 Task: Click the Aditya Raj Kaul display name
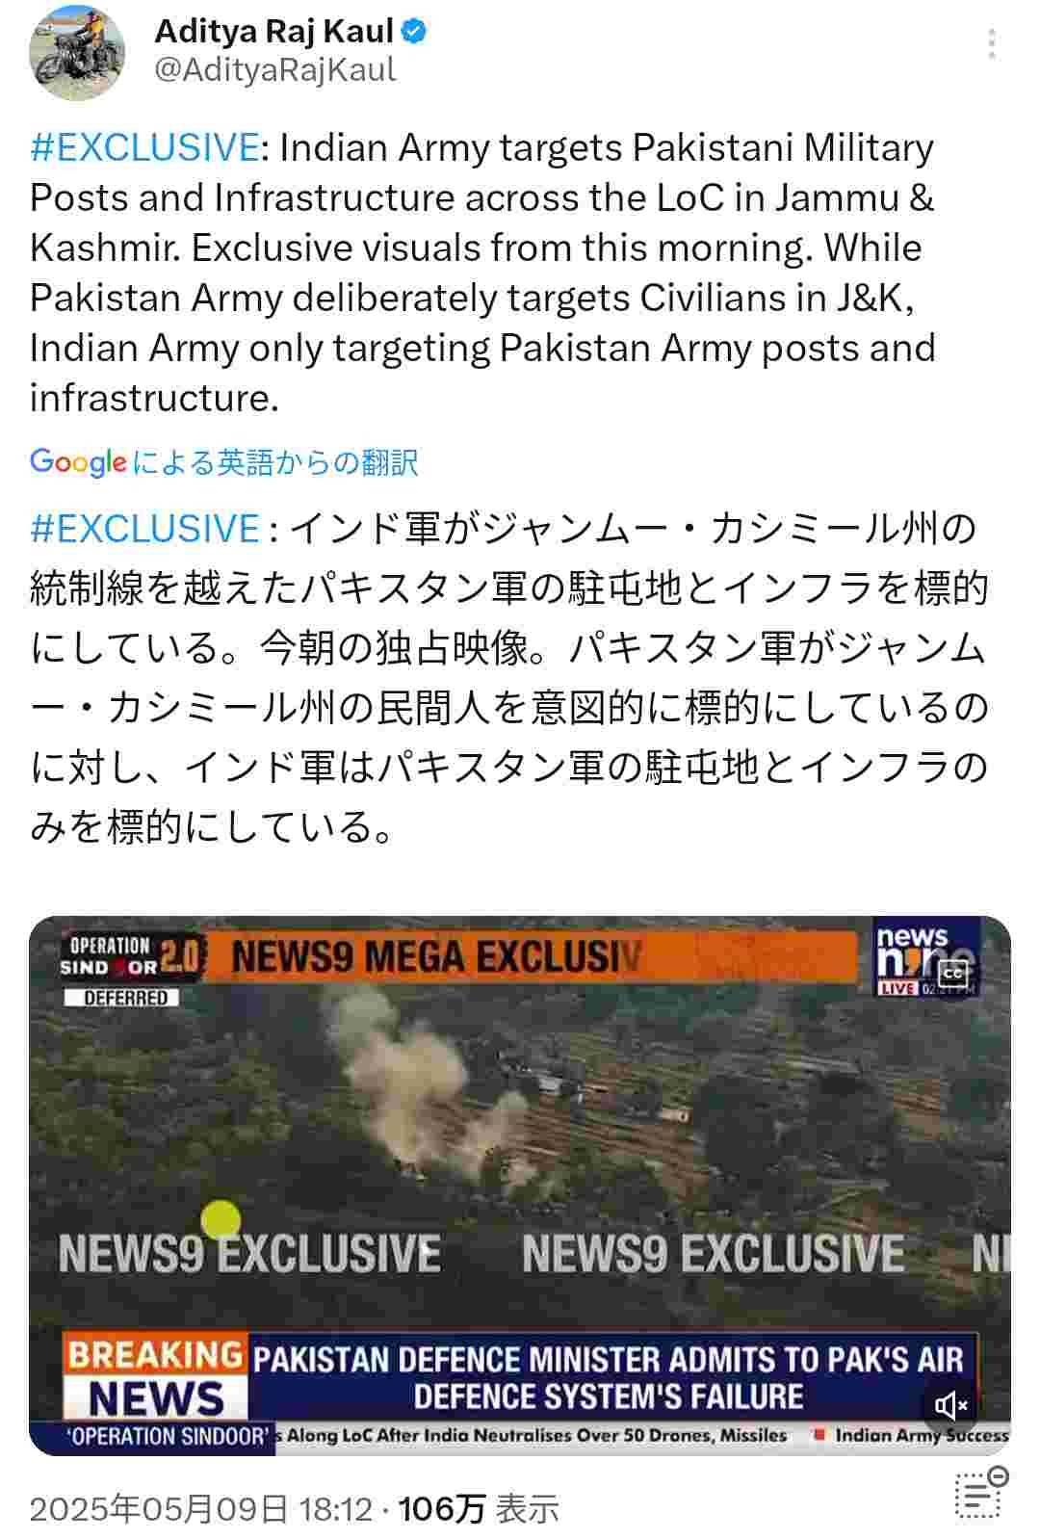tap(274, 32)
